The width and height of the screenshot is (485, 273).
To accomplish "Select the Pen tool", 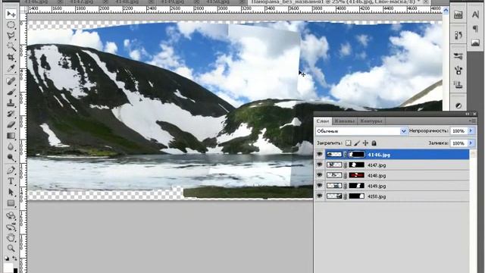I will click(11, 170).
